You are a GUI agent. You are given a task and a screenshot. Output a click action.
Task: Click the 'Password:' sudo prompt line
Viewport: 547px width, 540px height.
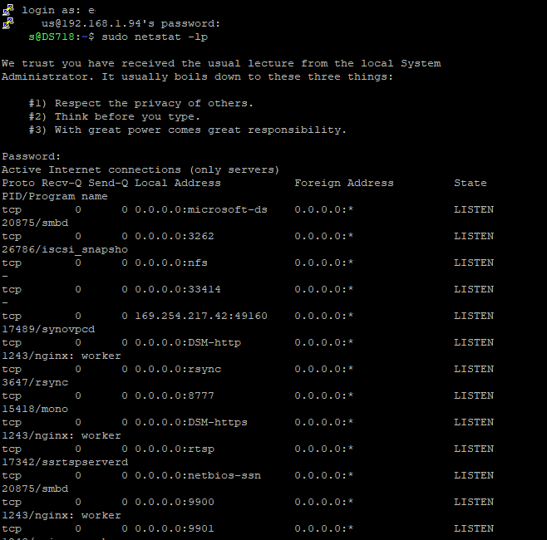coord(31,156)
